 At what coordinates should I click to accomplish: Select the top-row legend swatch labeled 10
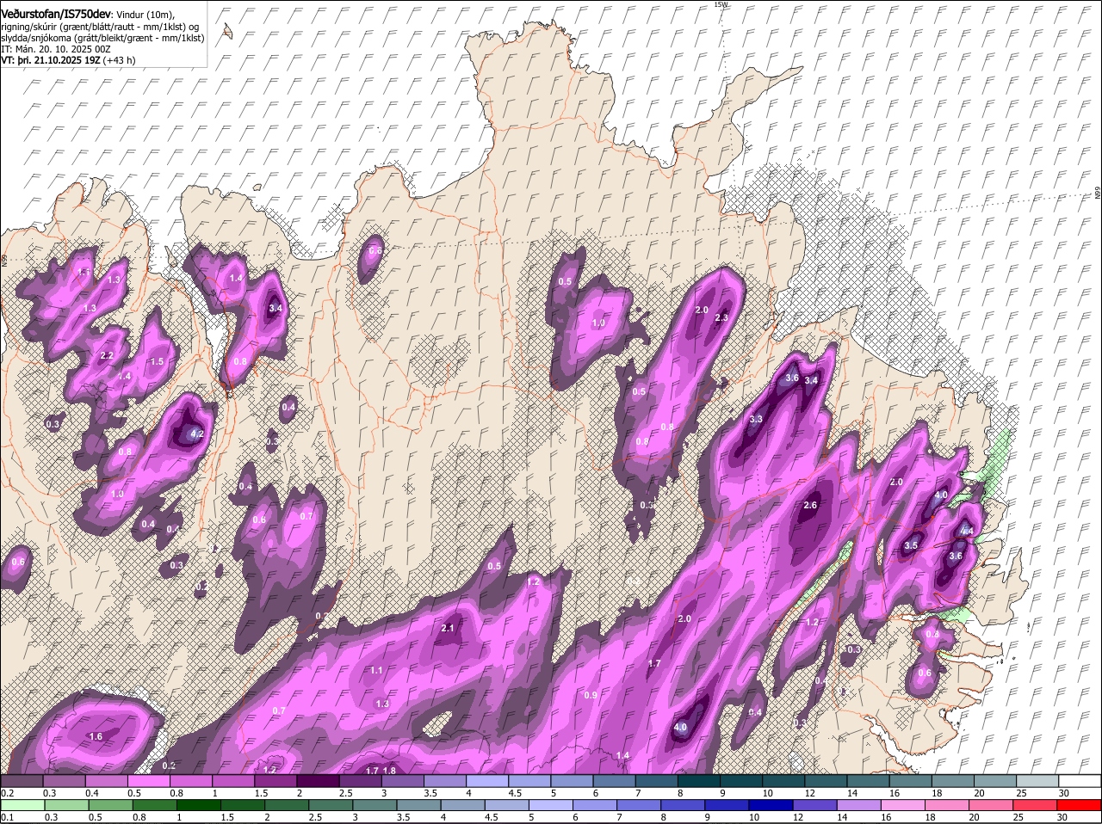784,781
